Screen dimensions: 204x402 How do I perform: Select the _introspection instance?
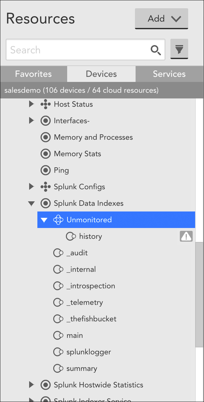pyautogui.click(x=91, y=286)
